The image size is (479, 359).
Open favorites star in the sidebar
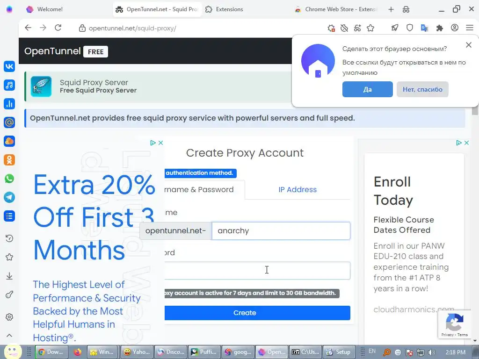click(9, 257)
